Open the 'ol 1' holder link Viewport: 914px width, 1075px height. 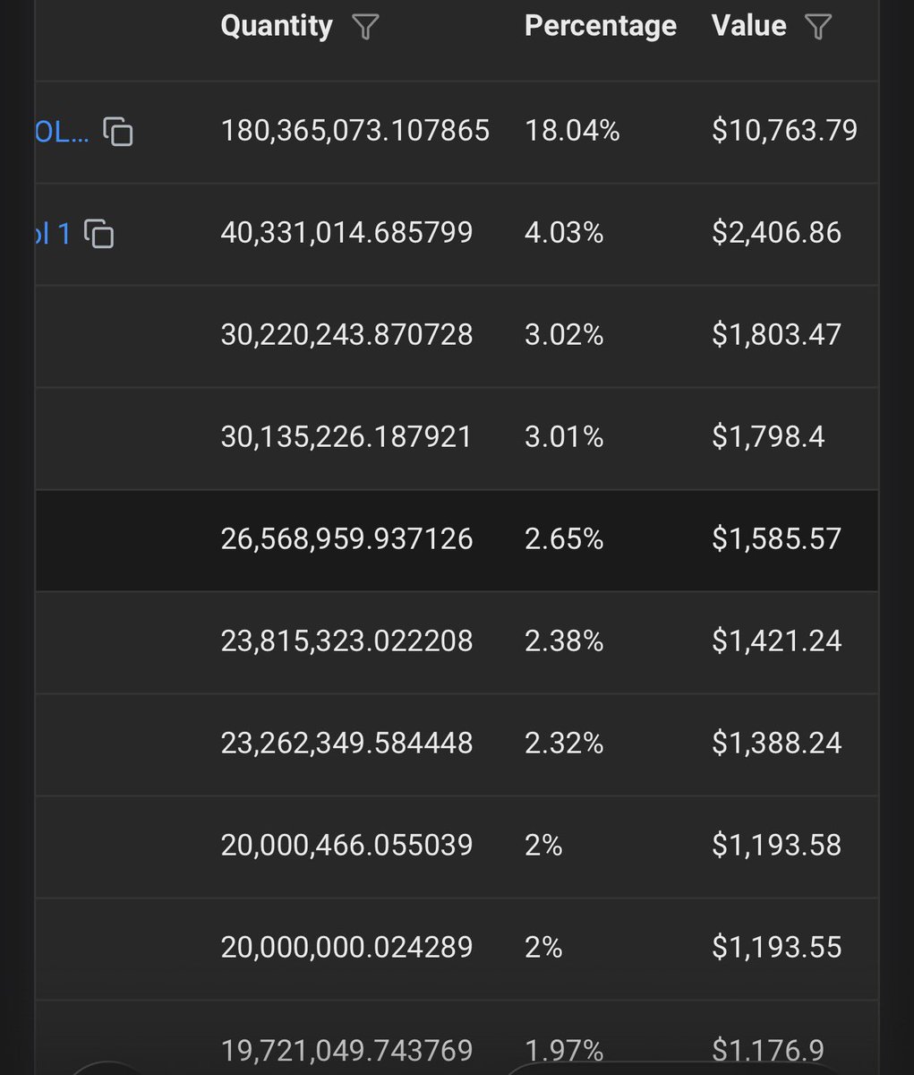[53, 234]
